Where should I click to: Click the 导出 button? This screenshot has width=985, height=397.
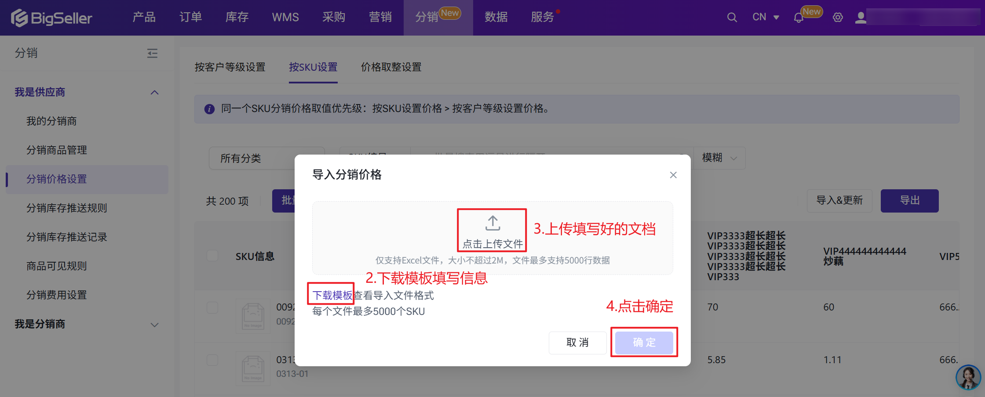910,201
